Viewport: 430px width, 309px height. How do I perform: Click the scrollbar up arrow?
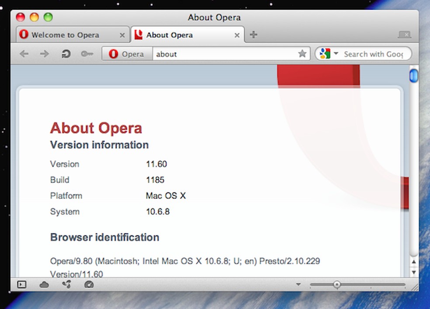[414, 262]
